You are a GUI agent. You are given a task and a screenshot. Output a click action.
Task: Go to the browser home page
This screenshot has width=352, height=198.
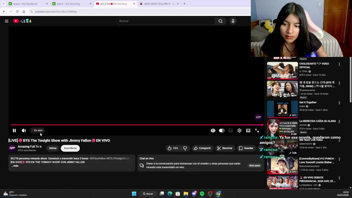pyautogui.click(x=24, y=12)
